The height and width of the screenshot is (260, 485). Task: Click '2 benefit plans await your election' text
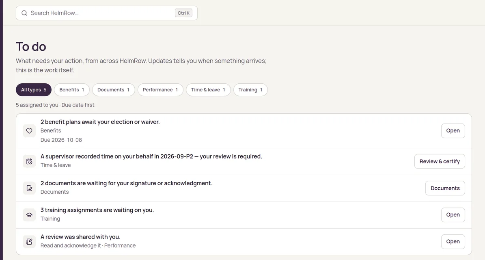[100, 122]
